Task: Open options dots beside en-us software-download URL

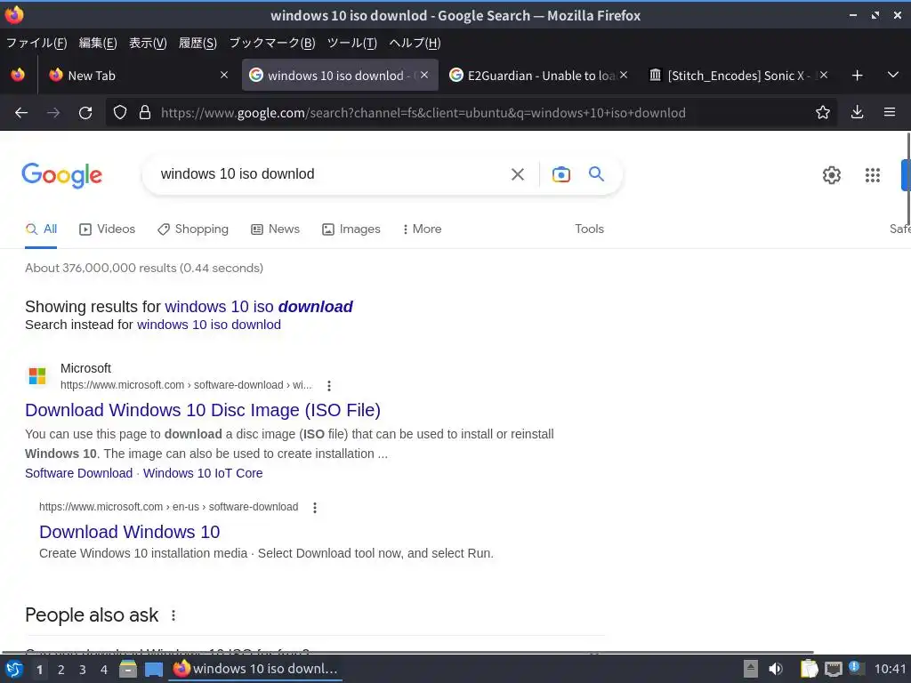Action: point(315,508)
